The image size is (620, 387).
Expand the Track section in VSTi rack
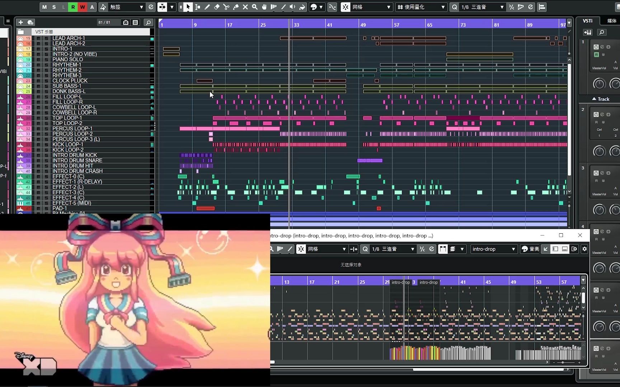click(601, 99)
